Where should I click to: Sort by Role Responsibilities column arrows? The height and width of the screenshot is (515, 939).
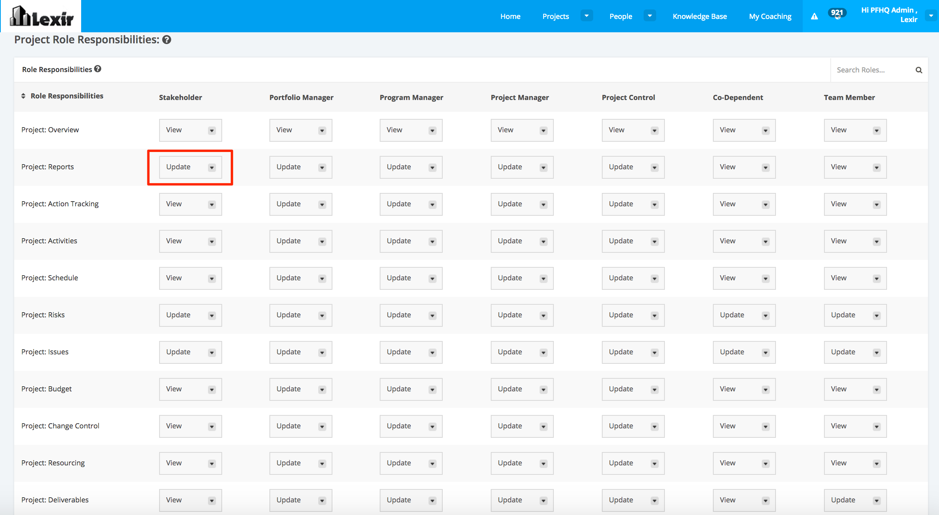(x=23, y=96)
